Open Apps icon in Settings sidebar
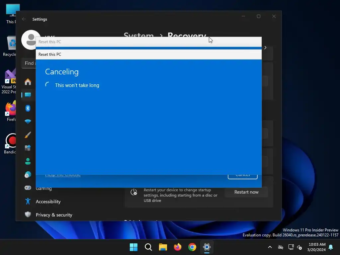Image resolution: width=340 pixels, height=255 pixels. [x=28, y=148]
